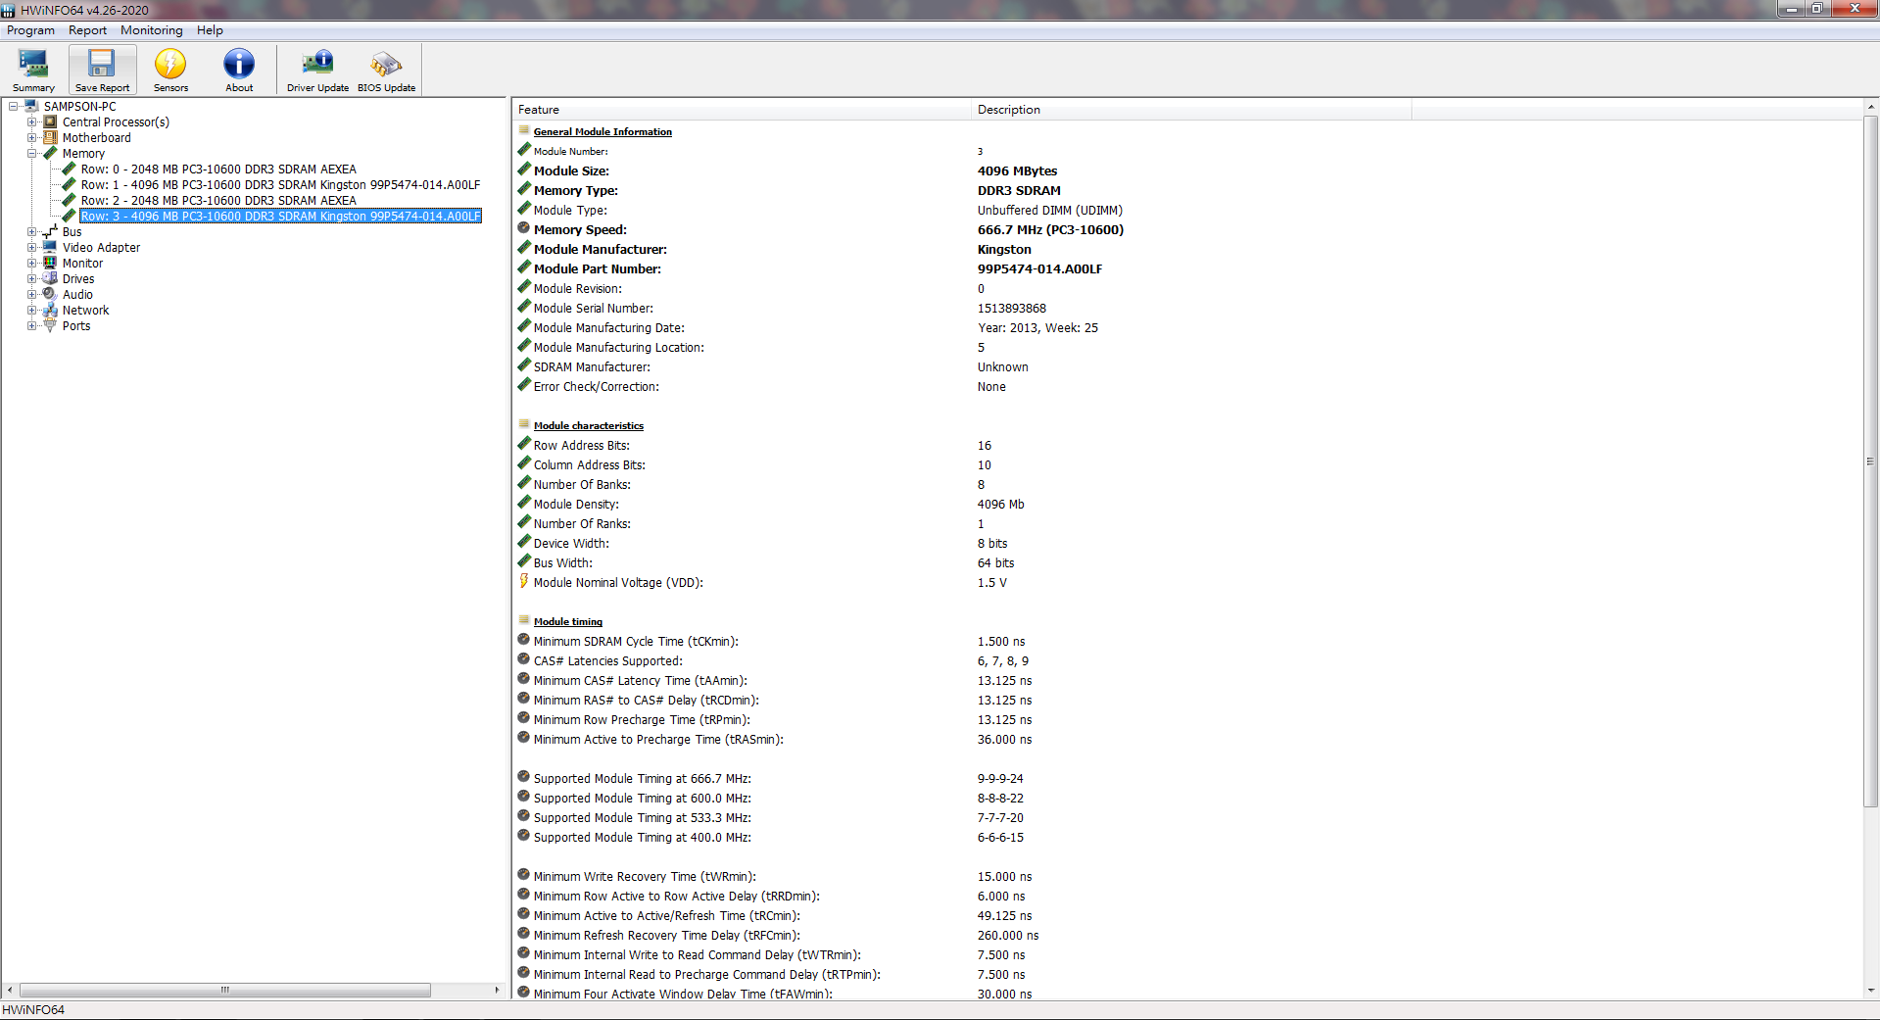The image size is (1880, 1020).
Task: Open the Program menu
Action: coord(30,30)
